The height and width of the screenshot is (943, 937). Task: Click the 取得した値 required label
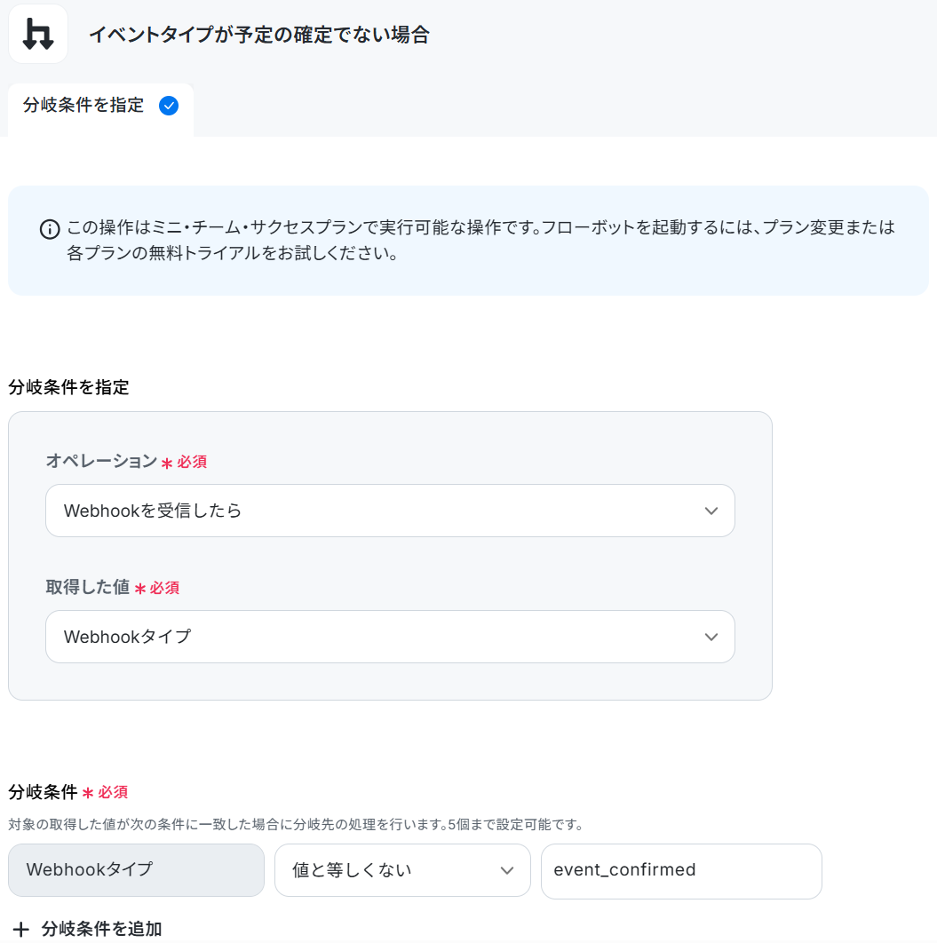point(113,587)
